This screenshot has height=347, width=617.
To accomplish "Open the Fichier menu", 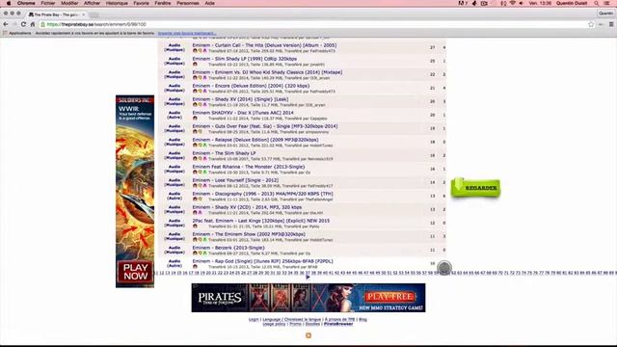I will click(x=48, y=3).
